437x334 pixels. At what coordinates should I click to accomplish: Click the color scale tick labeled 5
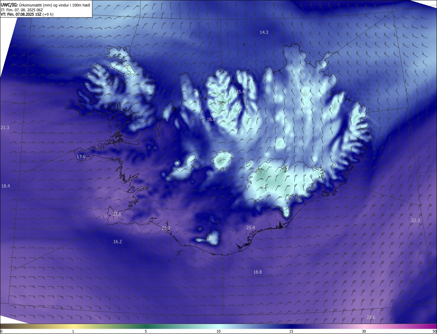[146, 331]
